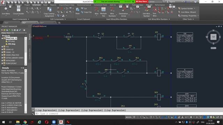The image size is (223, 125).
Task: Expand the Insert Components panel
Action: pos(21,19)
